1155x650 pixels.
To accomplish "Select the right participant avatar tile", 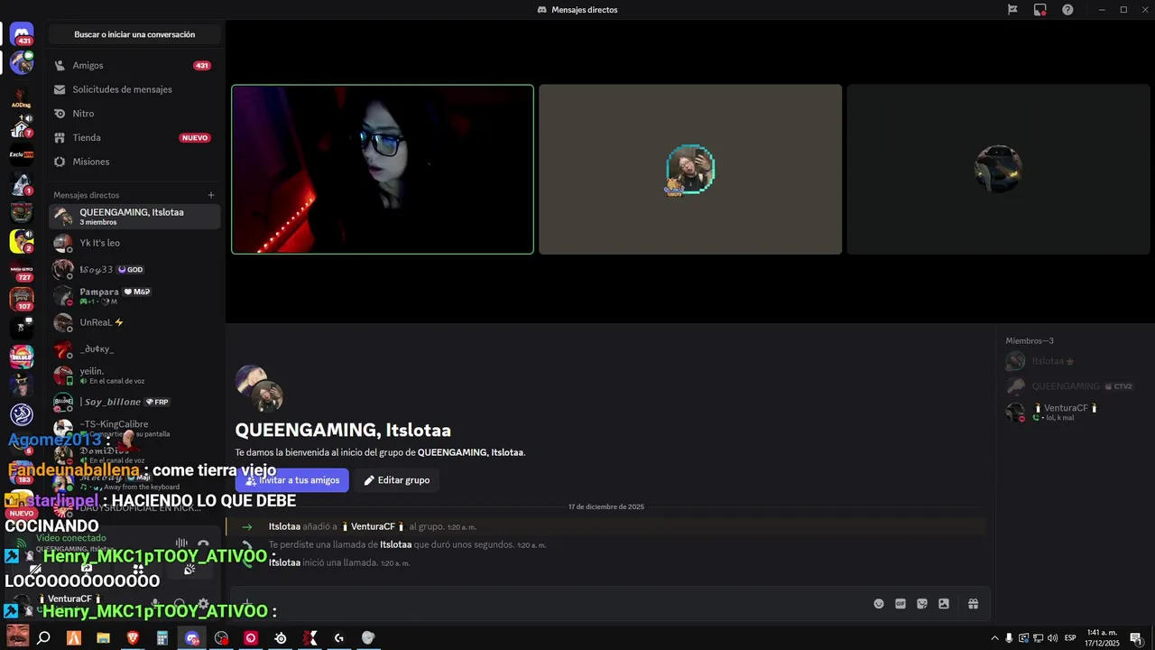I will pos(998,170).
